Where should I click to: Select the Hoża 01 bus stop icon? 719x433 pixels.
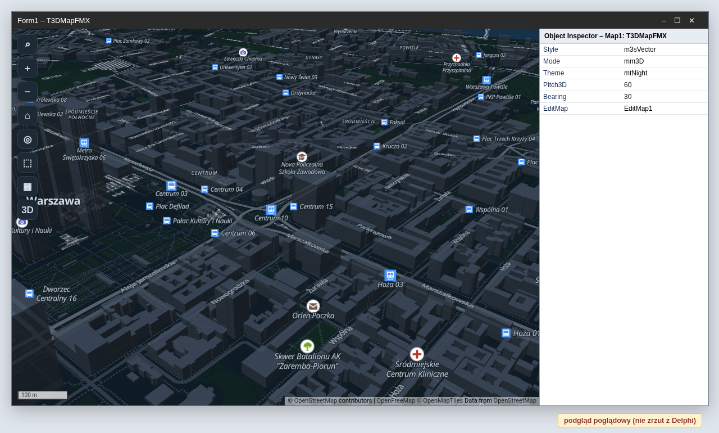[x=506, y=333]
